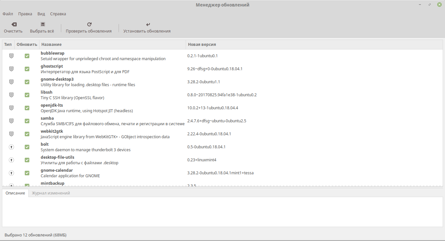Click the Выбрать всё toolbar icon
The height and width of the screenshot is (241, 445).
pyautogui.click(x=42, y=24)
